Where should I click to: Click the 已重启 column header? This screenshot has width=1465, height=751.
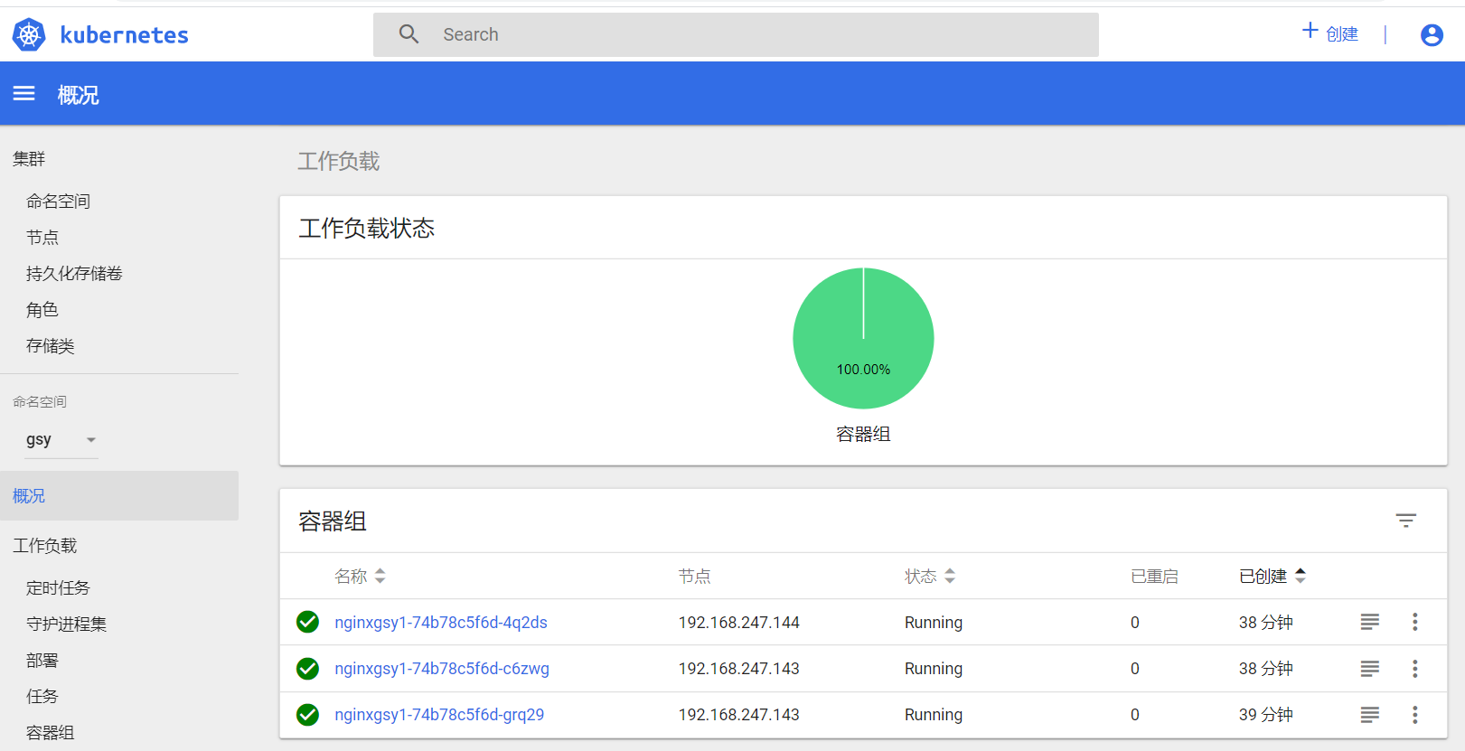[x=1155, y=577]
